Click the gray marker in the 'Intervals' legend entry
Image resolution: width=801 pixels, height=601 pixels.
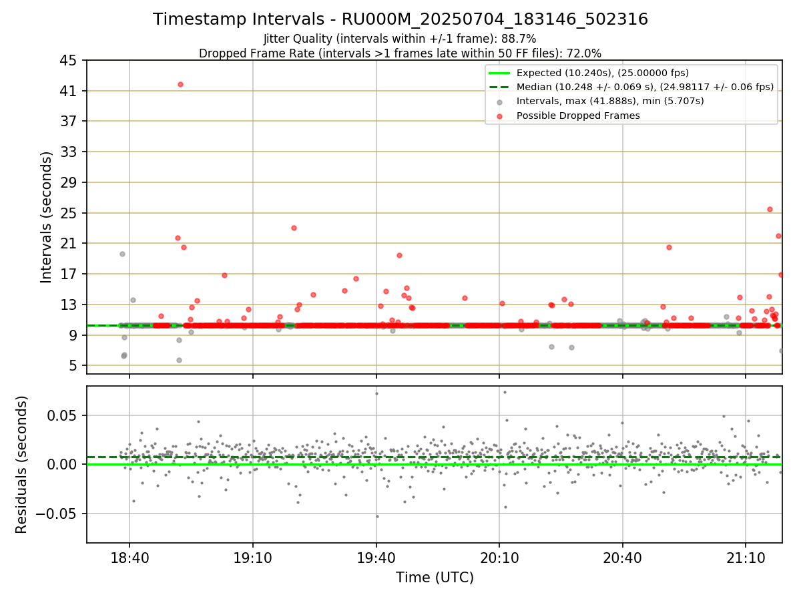(500, 102)
